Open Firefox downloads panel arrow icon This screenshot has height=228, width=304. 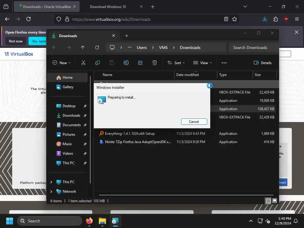(265, 19)
